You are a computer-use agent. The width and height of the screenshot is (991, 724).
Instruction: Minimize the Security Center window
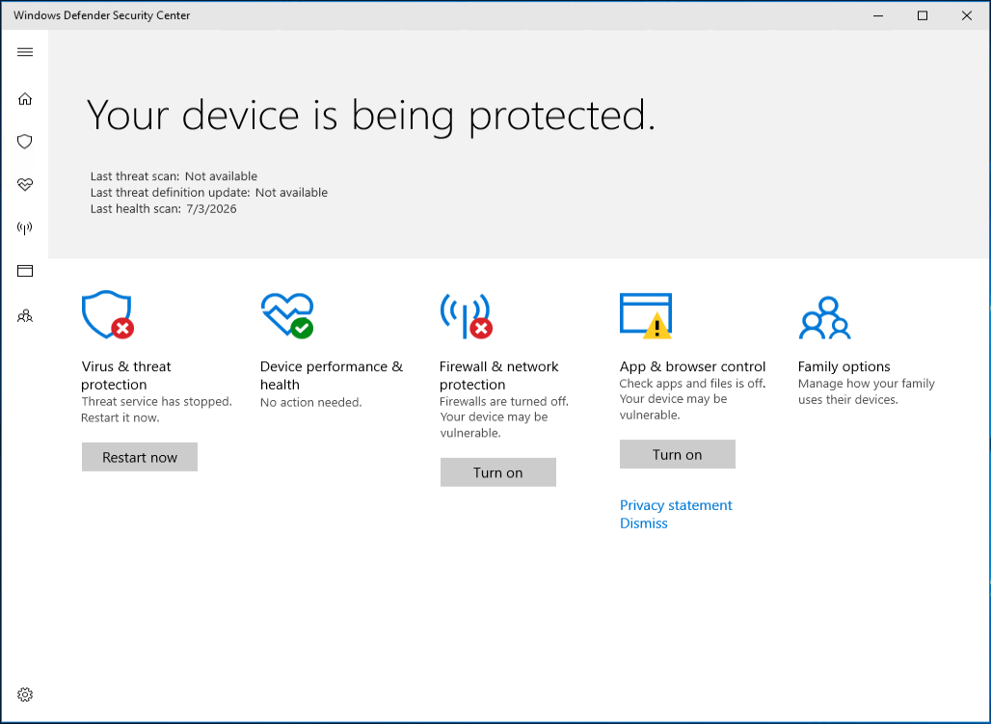coord(878,15)
